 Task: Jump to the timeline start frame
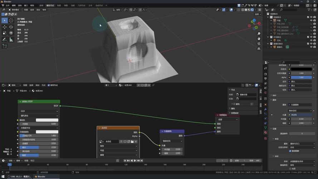click(125, 160)
